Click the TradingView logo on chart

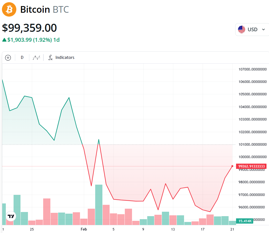11,216
